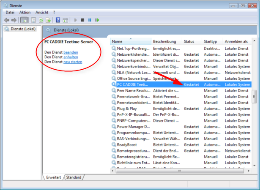260x190 pixels.
Task: Click the 'anhalten' link
Action: (71, 57)
